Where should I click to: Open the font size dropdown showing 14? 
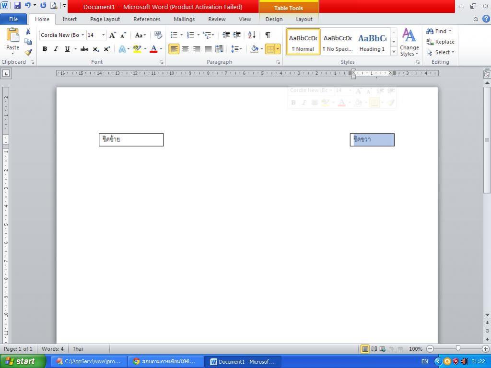104,35
